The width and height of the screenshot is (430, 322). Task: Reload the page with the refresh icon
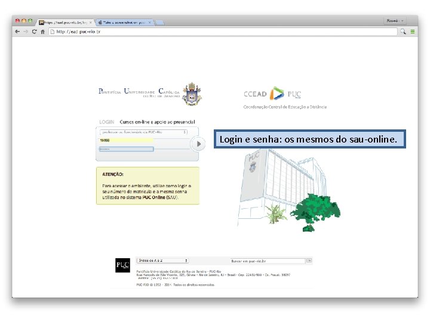(x=34, y=32)
